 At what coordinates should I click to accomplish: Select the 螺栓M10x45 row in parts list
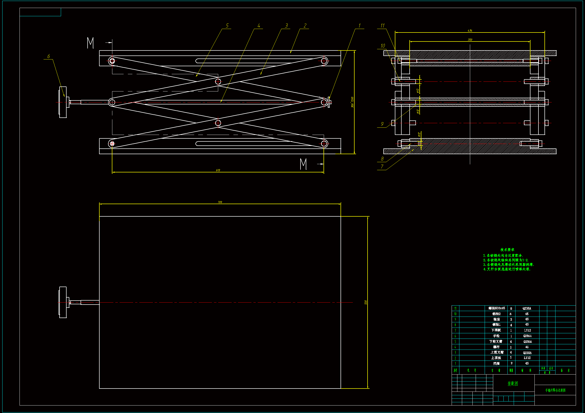coord(497,308)
